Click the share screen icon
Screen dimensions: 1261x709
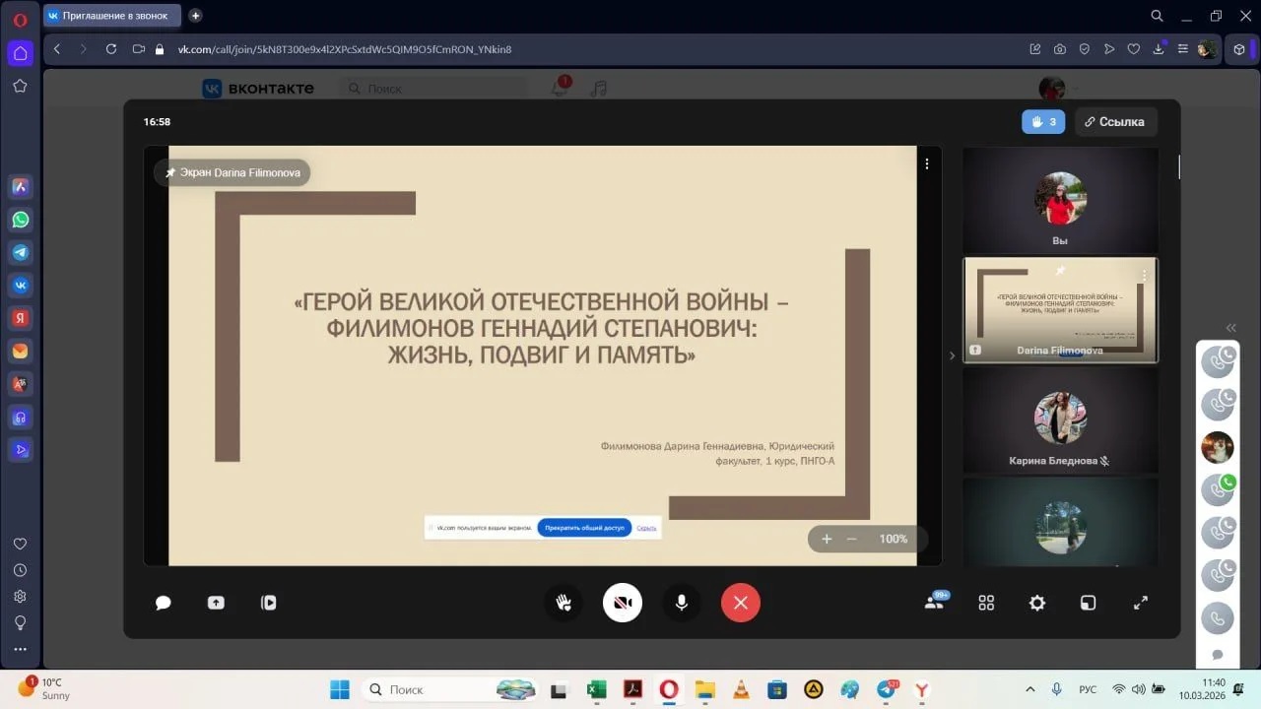pyautogui.click(x=216, y=603)
